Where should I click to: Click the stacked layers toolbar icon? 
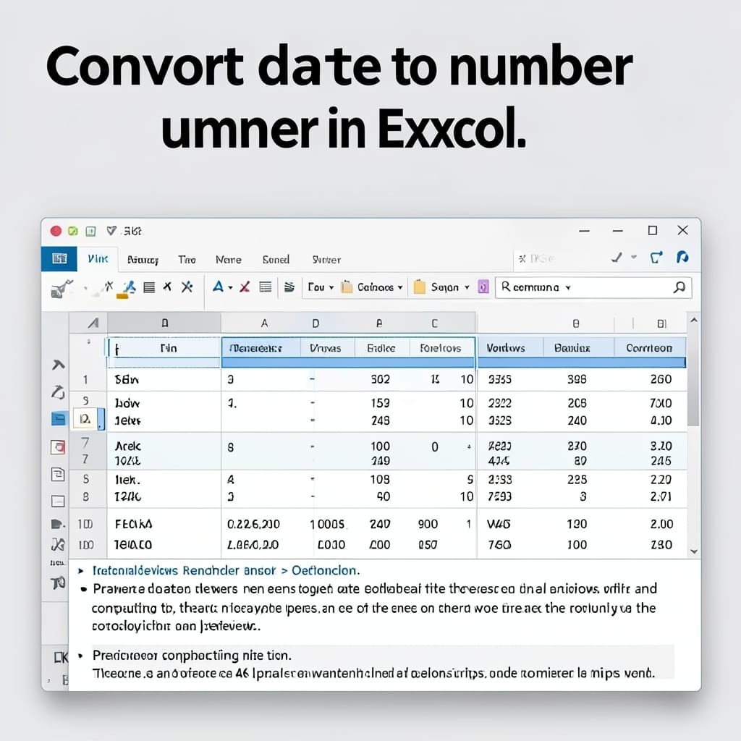[289, 287]
